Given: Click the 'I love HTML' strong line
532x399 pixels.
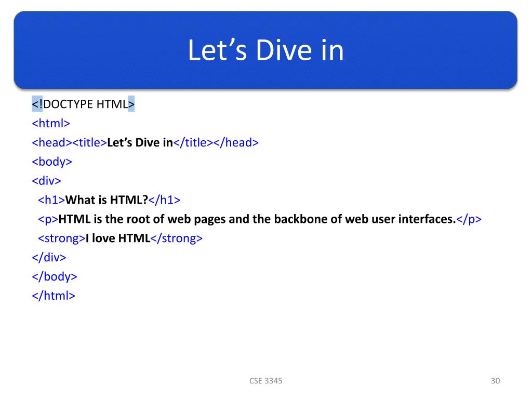Looking at the screenshot, I should pyautogui.click(x=120, y=238).
